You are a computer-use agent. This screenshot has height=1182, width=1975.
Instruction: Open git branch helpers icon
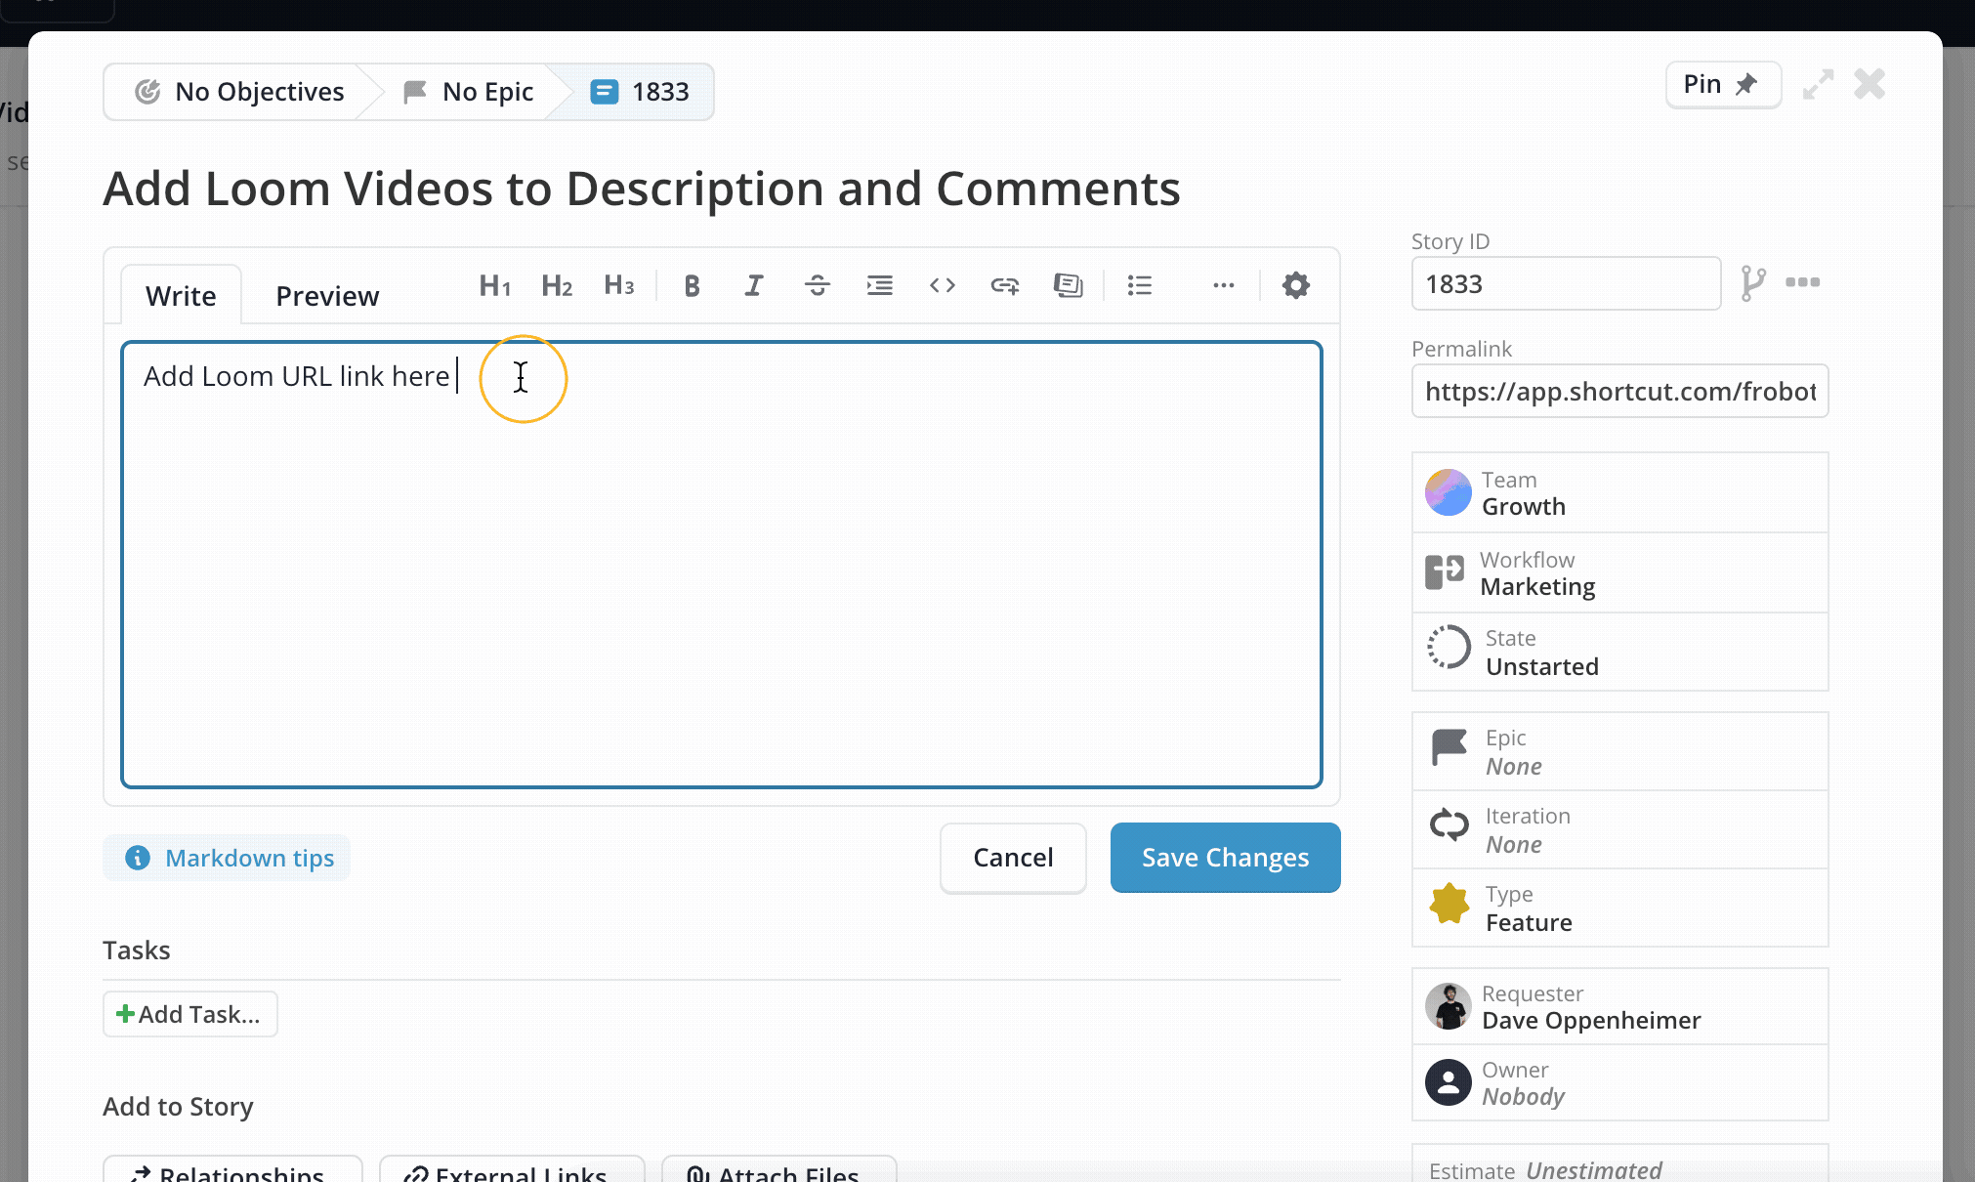pos(1753,283)
